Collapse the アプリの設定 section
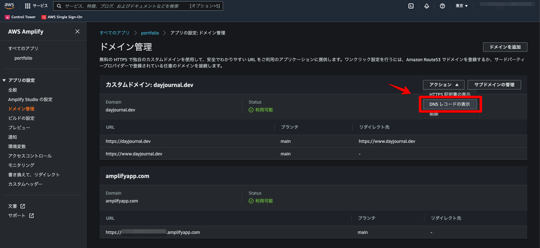Image resolution: width=540 pixels, height=248 pixels. coord(4,80)
